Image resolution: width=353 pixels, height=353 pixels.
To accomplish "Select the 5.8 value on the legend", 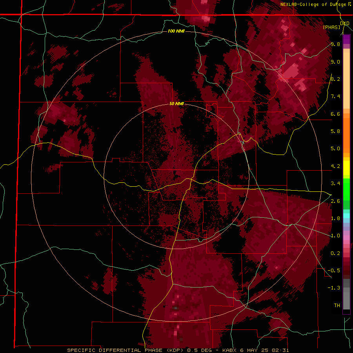I will point(335,131).
